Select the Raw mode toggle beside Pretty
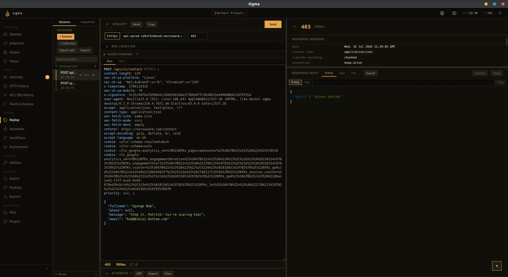508x277 pixels. (x=307, y=82)
